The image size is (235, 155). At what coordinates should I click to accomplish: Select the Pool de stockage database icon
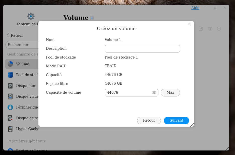(x=10, y=75)
